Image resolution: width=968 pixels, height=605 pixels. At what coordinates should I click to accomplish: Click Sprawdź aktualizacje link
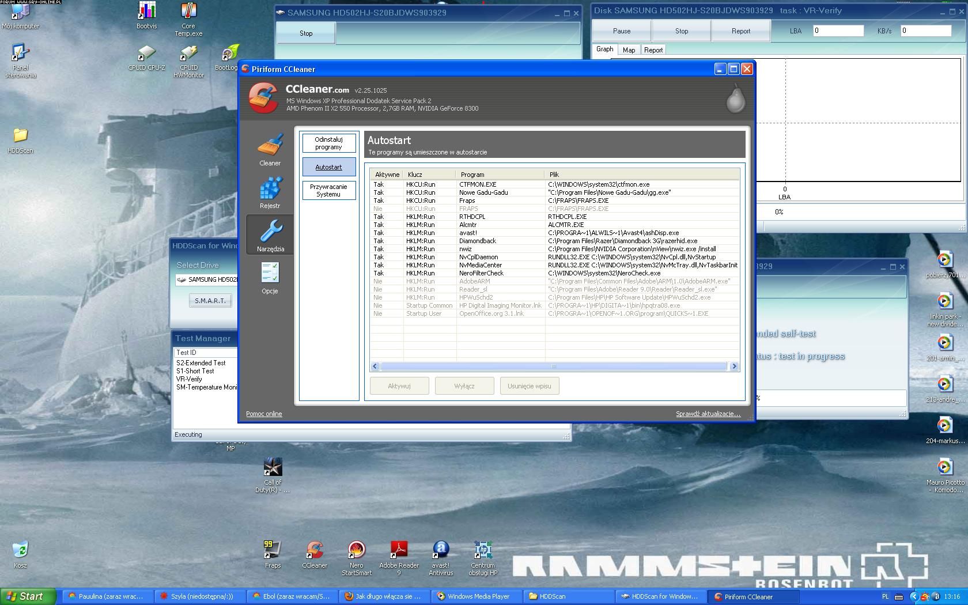coord(708,414)
